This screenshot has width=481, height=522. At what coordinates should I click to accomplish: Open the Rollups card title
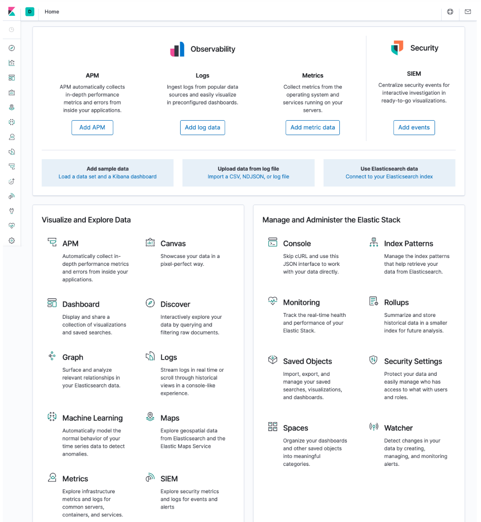tap(396, 302)
